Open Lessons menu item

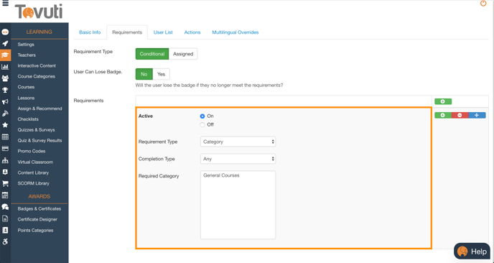coord(26,98)
